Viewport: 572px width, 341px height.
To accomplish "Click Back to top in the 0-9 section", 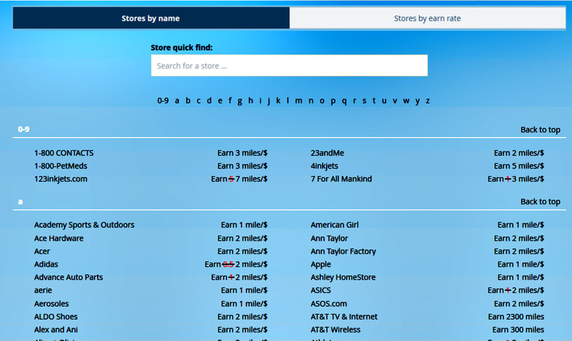I will click(540, 130).
